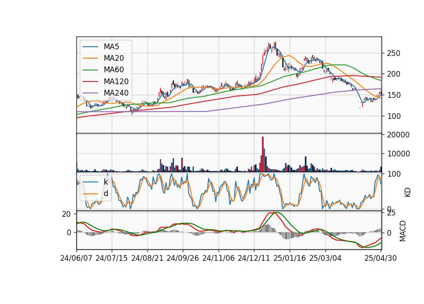424x304 pixels.
Task: Click the MA60 legend label
Action: [x=114, y=70]
